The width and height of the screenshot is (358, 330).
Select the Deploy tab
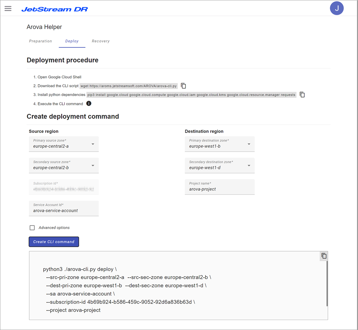72,41
